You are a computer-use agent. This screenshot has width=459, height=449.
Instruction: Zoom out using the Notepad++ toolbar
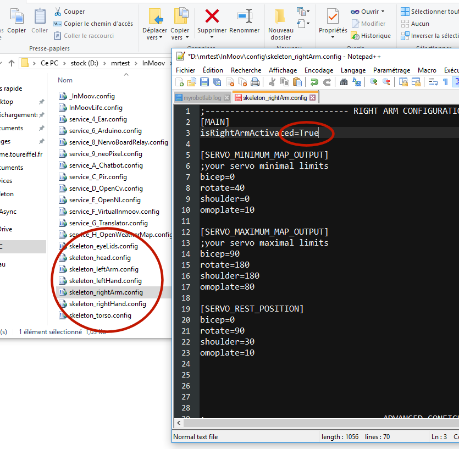(386, 82)
